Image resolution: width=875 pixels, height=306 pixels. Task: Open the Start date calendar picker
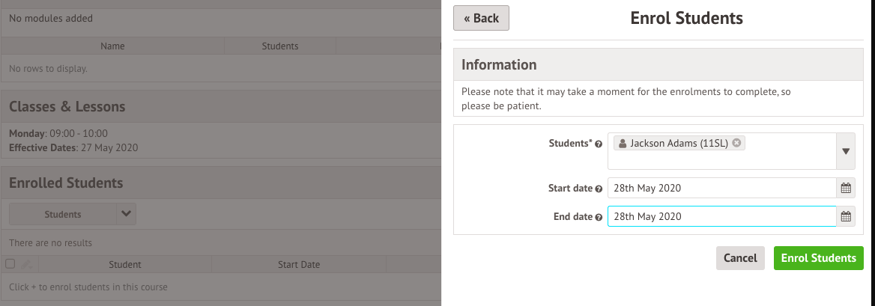click(846, 189)
